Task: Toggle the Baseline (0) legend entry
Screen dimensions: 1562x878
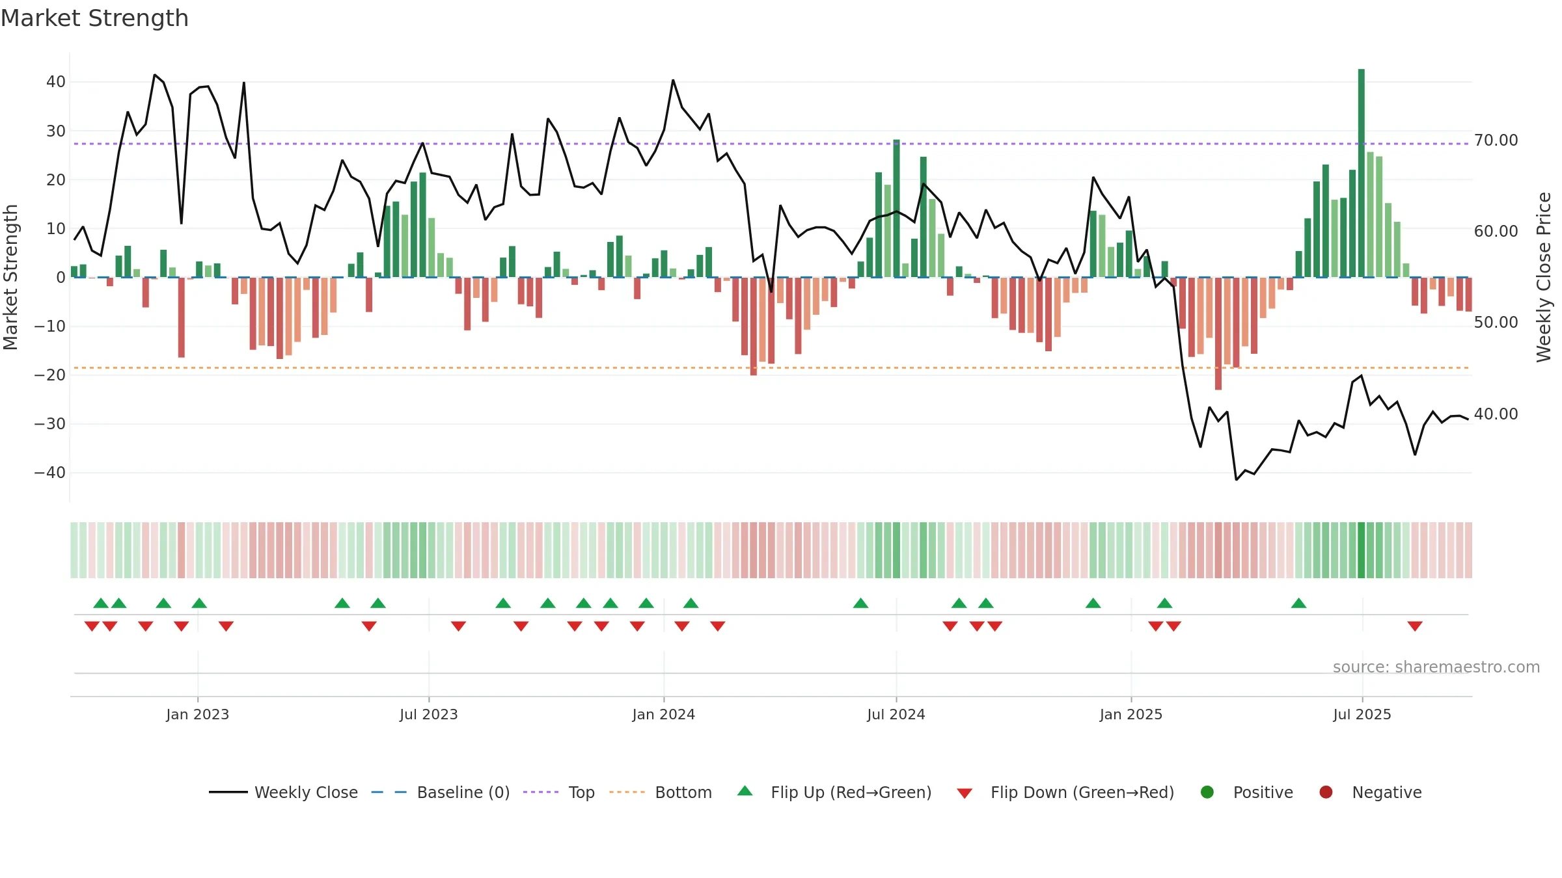Action: coord(441,792)
